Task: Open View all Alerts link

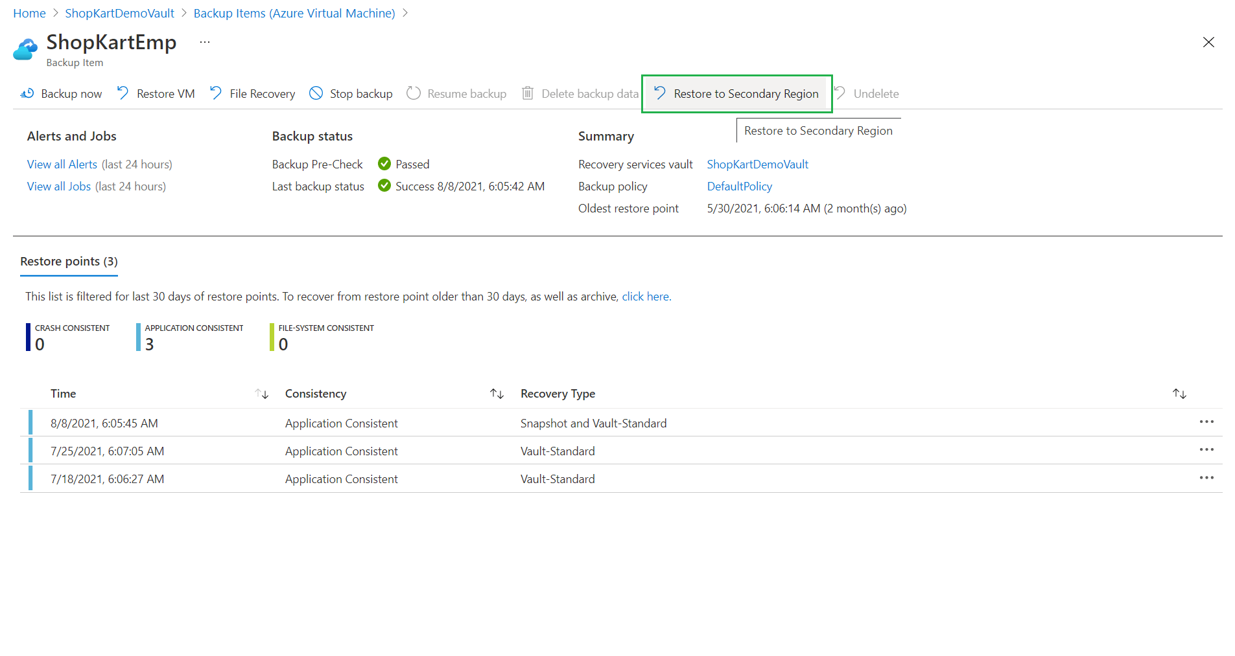Action: (62, 164)
